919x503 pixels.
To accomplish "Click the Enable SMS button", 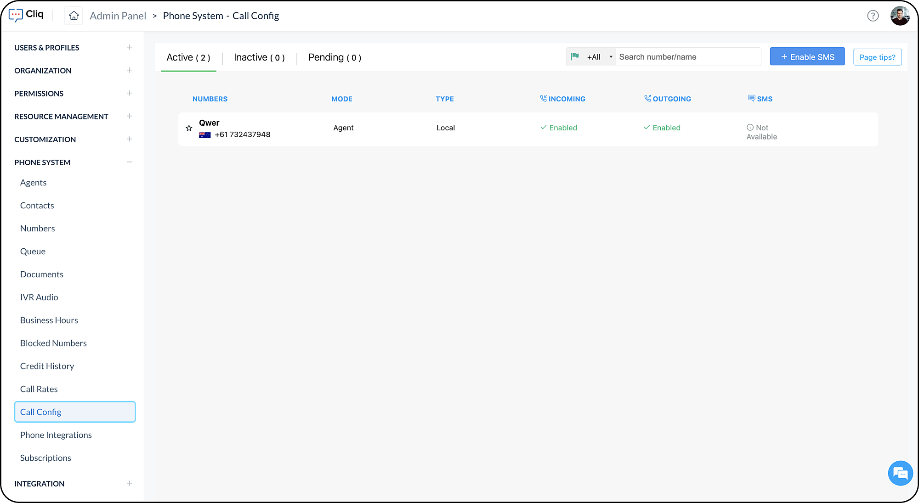I will (807, 57).
